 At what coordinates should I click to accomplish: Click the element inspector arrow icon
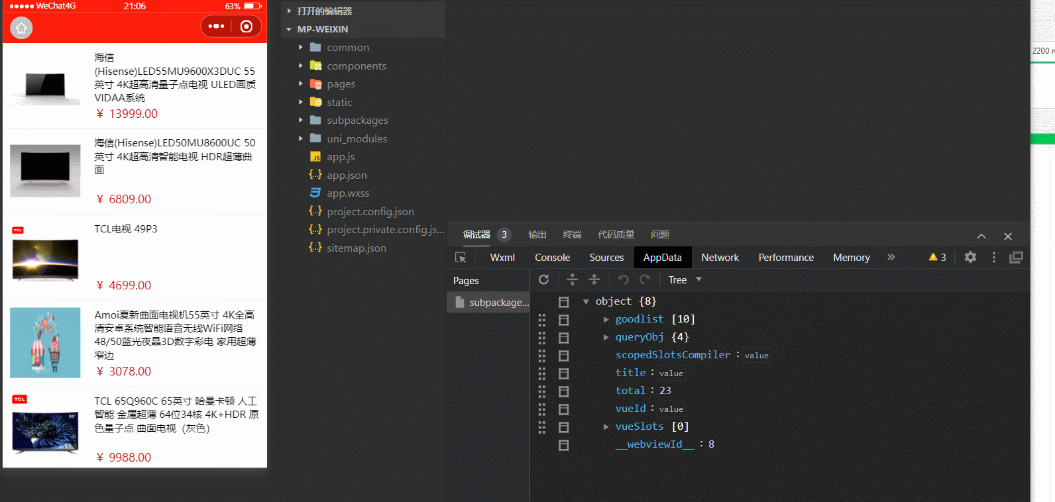461,258
